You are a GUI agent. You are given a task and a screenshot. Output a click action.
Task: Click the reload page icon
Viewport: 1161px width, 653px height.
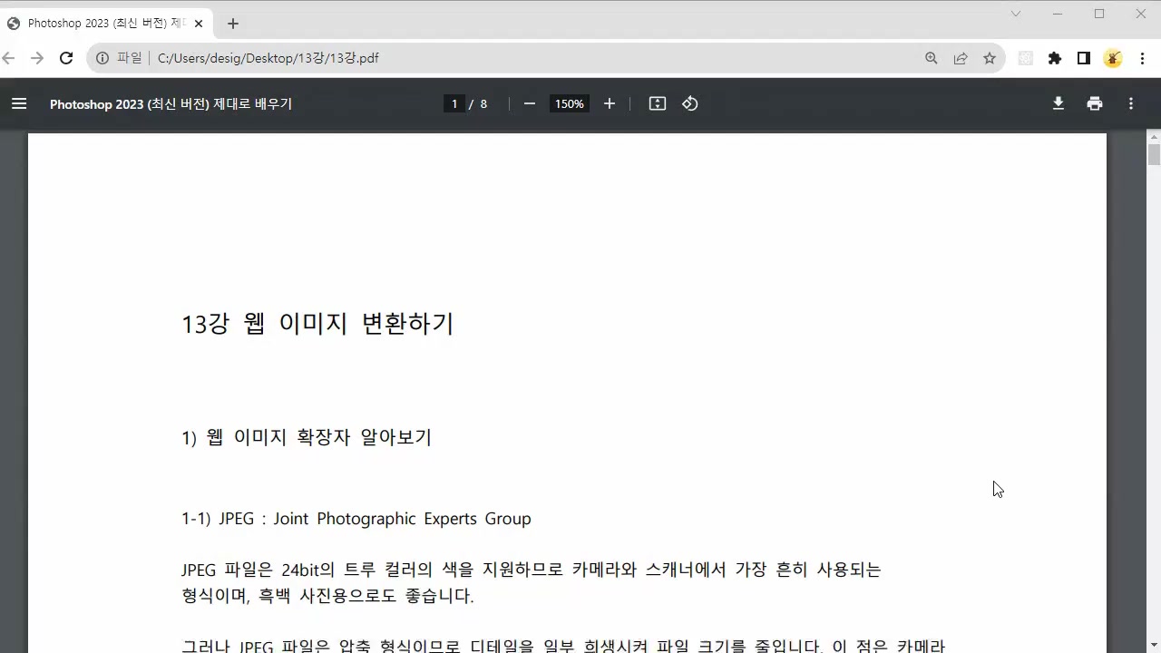[x=65, y=58]
